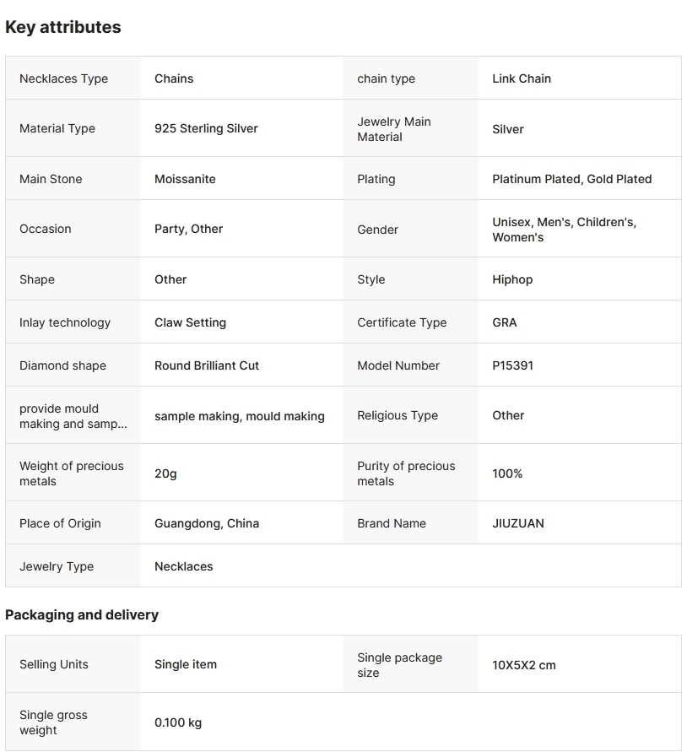Screen dimensions: 687x752
Task: Click the Link Chain value
Action: pyautogui.click(x=522, y=78)
